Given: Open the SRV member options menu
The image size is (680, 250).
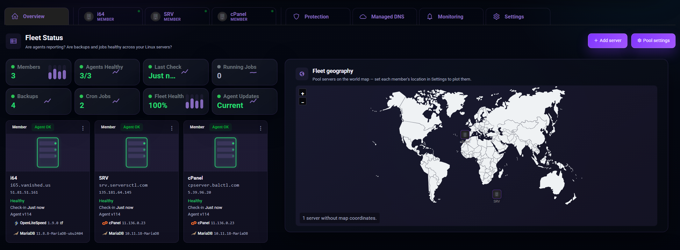Looking at the screenshot, I should 172,128.
